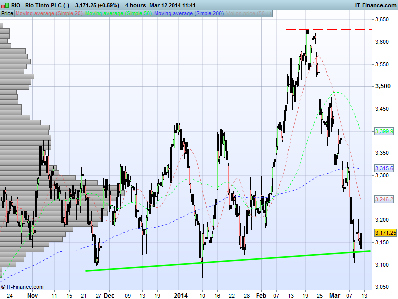Viewport: 398px width, 299px height.
Task: Select Moving average (Simple 200) label
Action: pos(189,14)
